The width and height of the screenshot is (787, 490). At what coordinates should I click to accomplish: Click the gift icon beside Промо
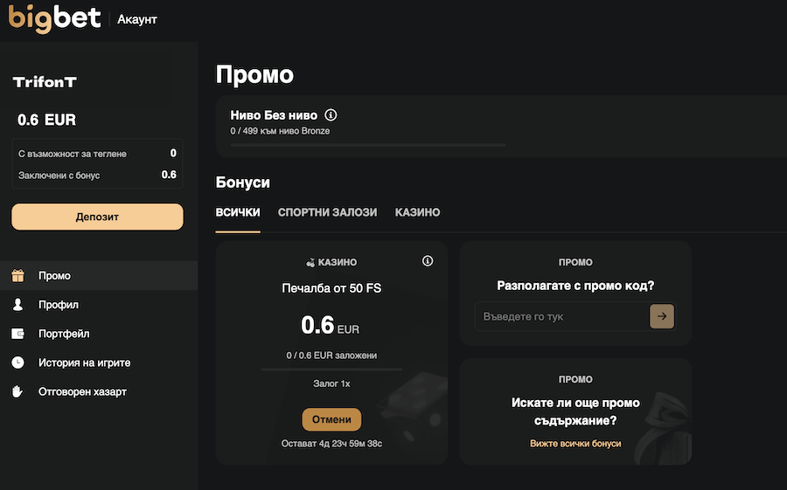click(x=18, y=275)
